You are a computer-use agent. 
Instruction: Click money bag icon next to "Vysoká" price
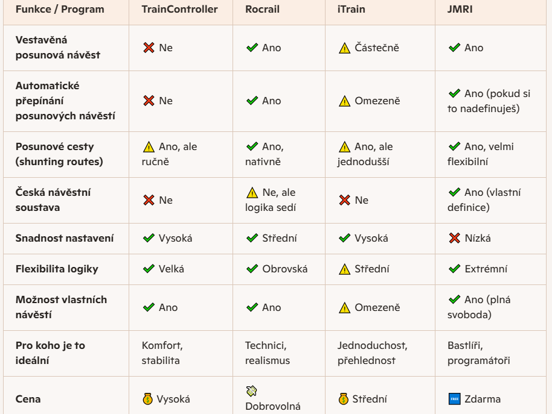coord(147,399)
